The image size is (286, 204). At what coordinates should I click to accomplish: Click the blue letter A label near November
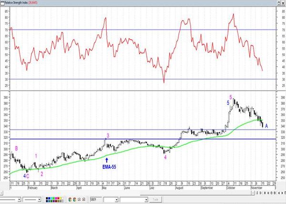click(266, 126)
